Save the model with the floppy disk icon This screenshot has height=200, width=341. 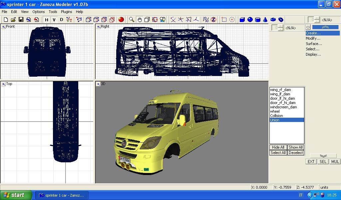pyautogui.click(x=21, y=20)
